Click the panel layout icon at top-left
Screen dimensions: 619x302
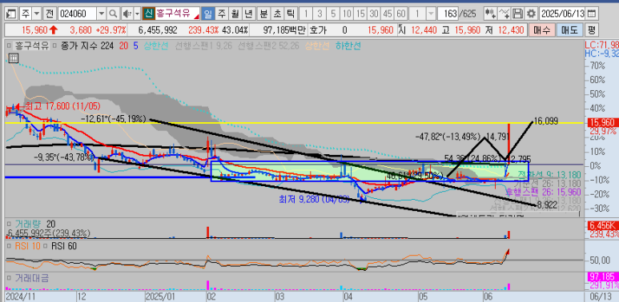coord(12,14)
